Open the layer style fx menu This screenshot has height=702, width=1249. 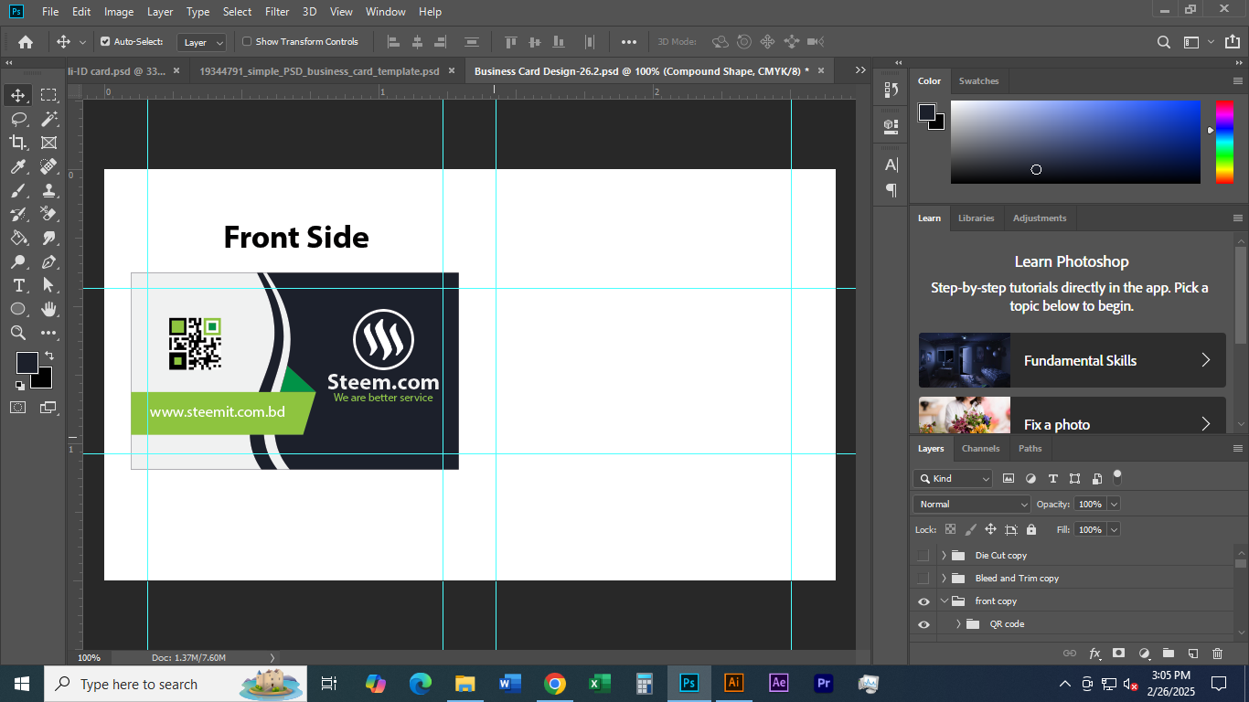point(1094,654)
